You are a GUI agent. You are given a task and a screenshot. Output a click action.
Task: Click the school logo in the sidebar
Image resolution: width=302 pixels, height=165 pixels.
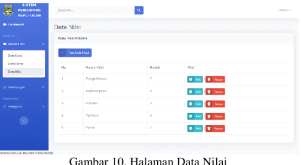click(8, 11)
